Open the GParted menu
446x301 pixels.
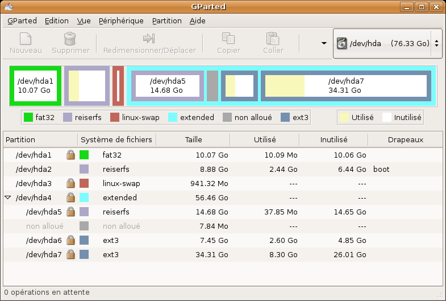(x=22, y=21)
